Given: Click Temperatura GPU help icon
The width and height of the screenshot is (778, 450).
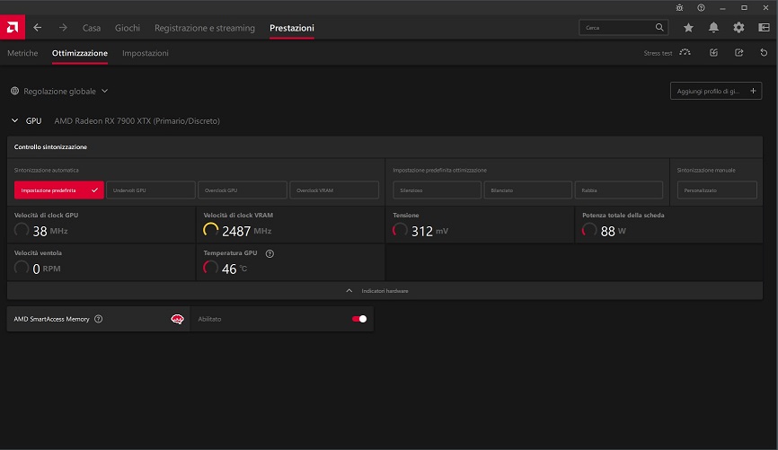Looking at the screenshot, I should (270, 253).
